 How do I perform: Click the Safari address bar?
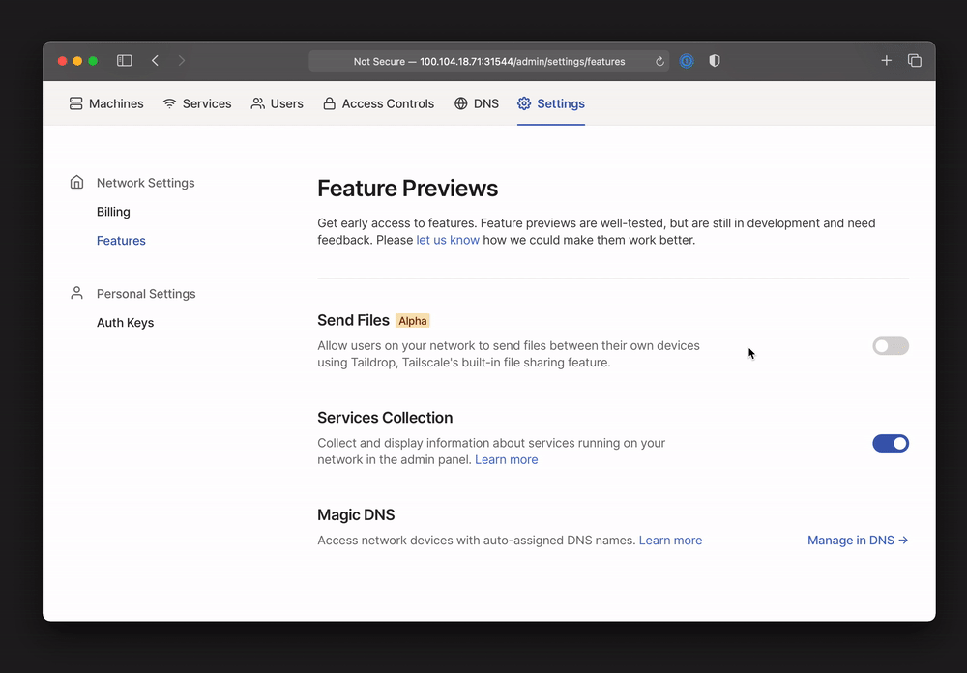pyautogui.click(x=489, y=61)
